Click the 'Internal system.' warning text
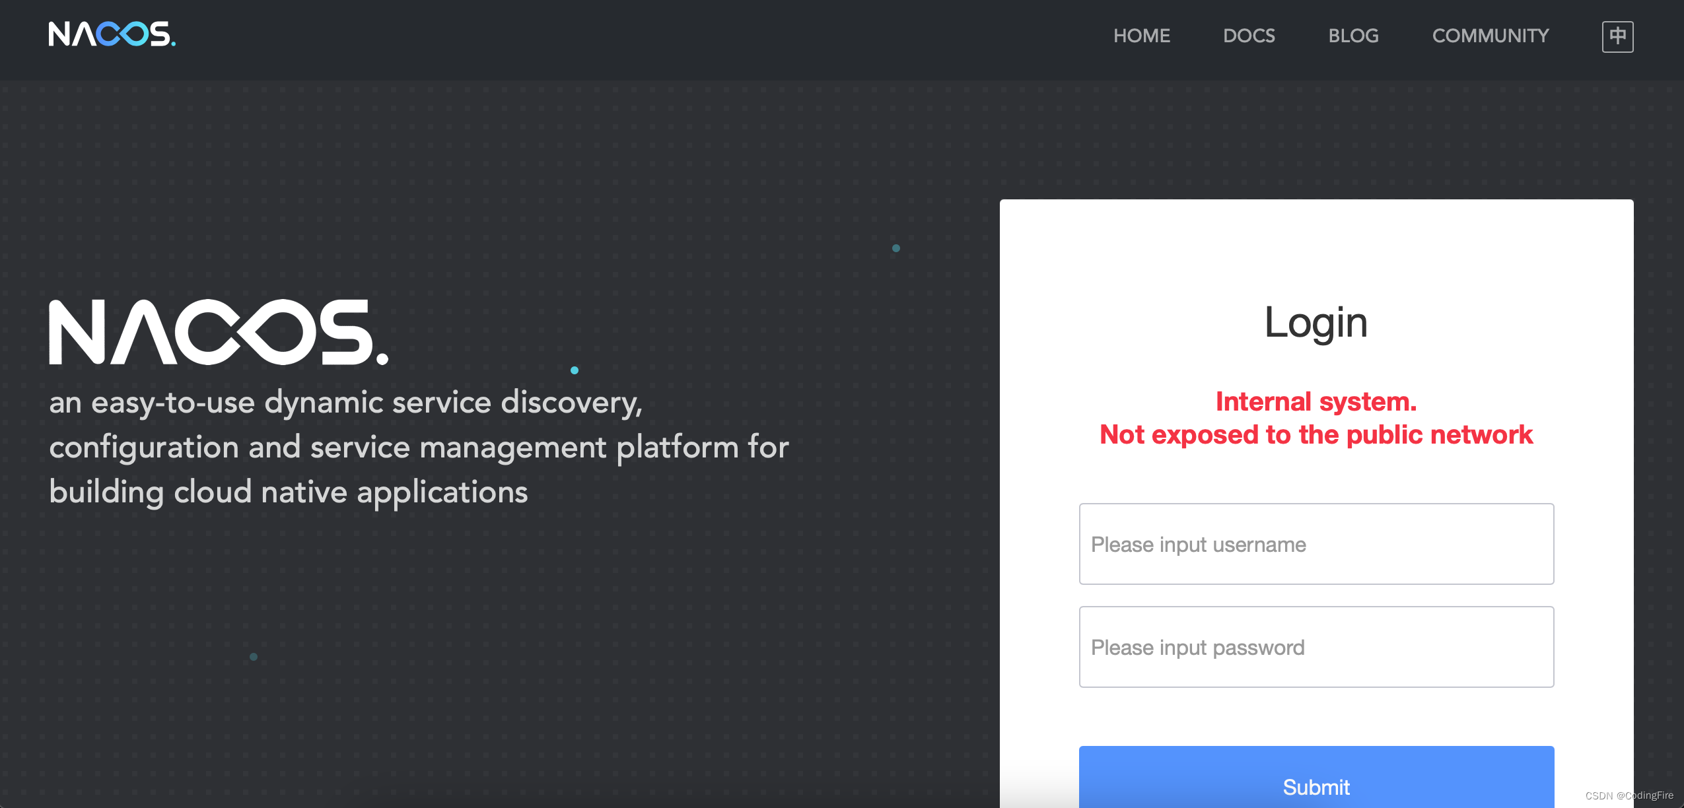Image resolution: width=1684 pixels, height=808 pixels. click(1316, 401)
